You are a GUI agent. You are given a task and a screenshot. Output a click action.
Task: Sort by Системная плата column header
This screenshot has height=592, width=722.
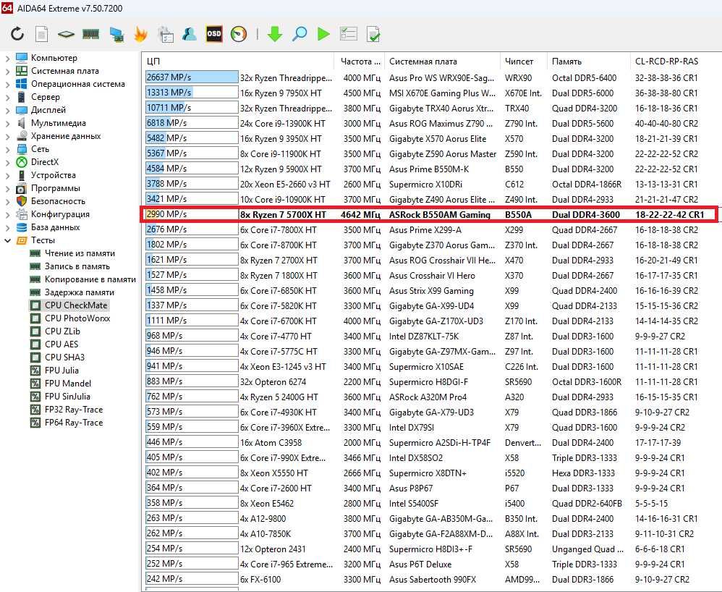click(x=442, y=62)
